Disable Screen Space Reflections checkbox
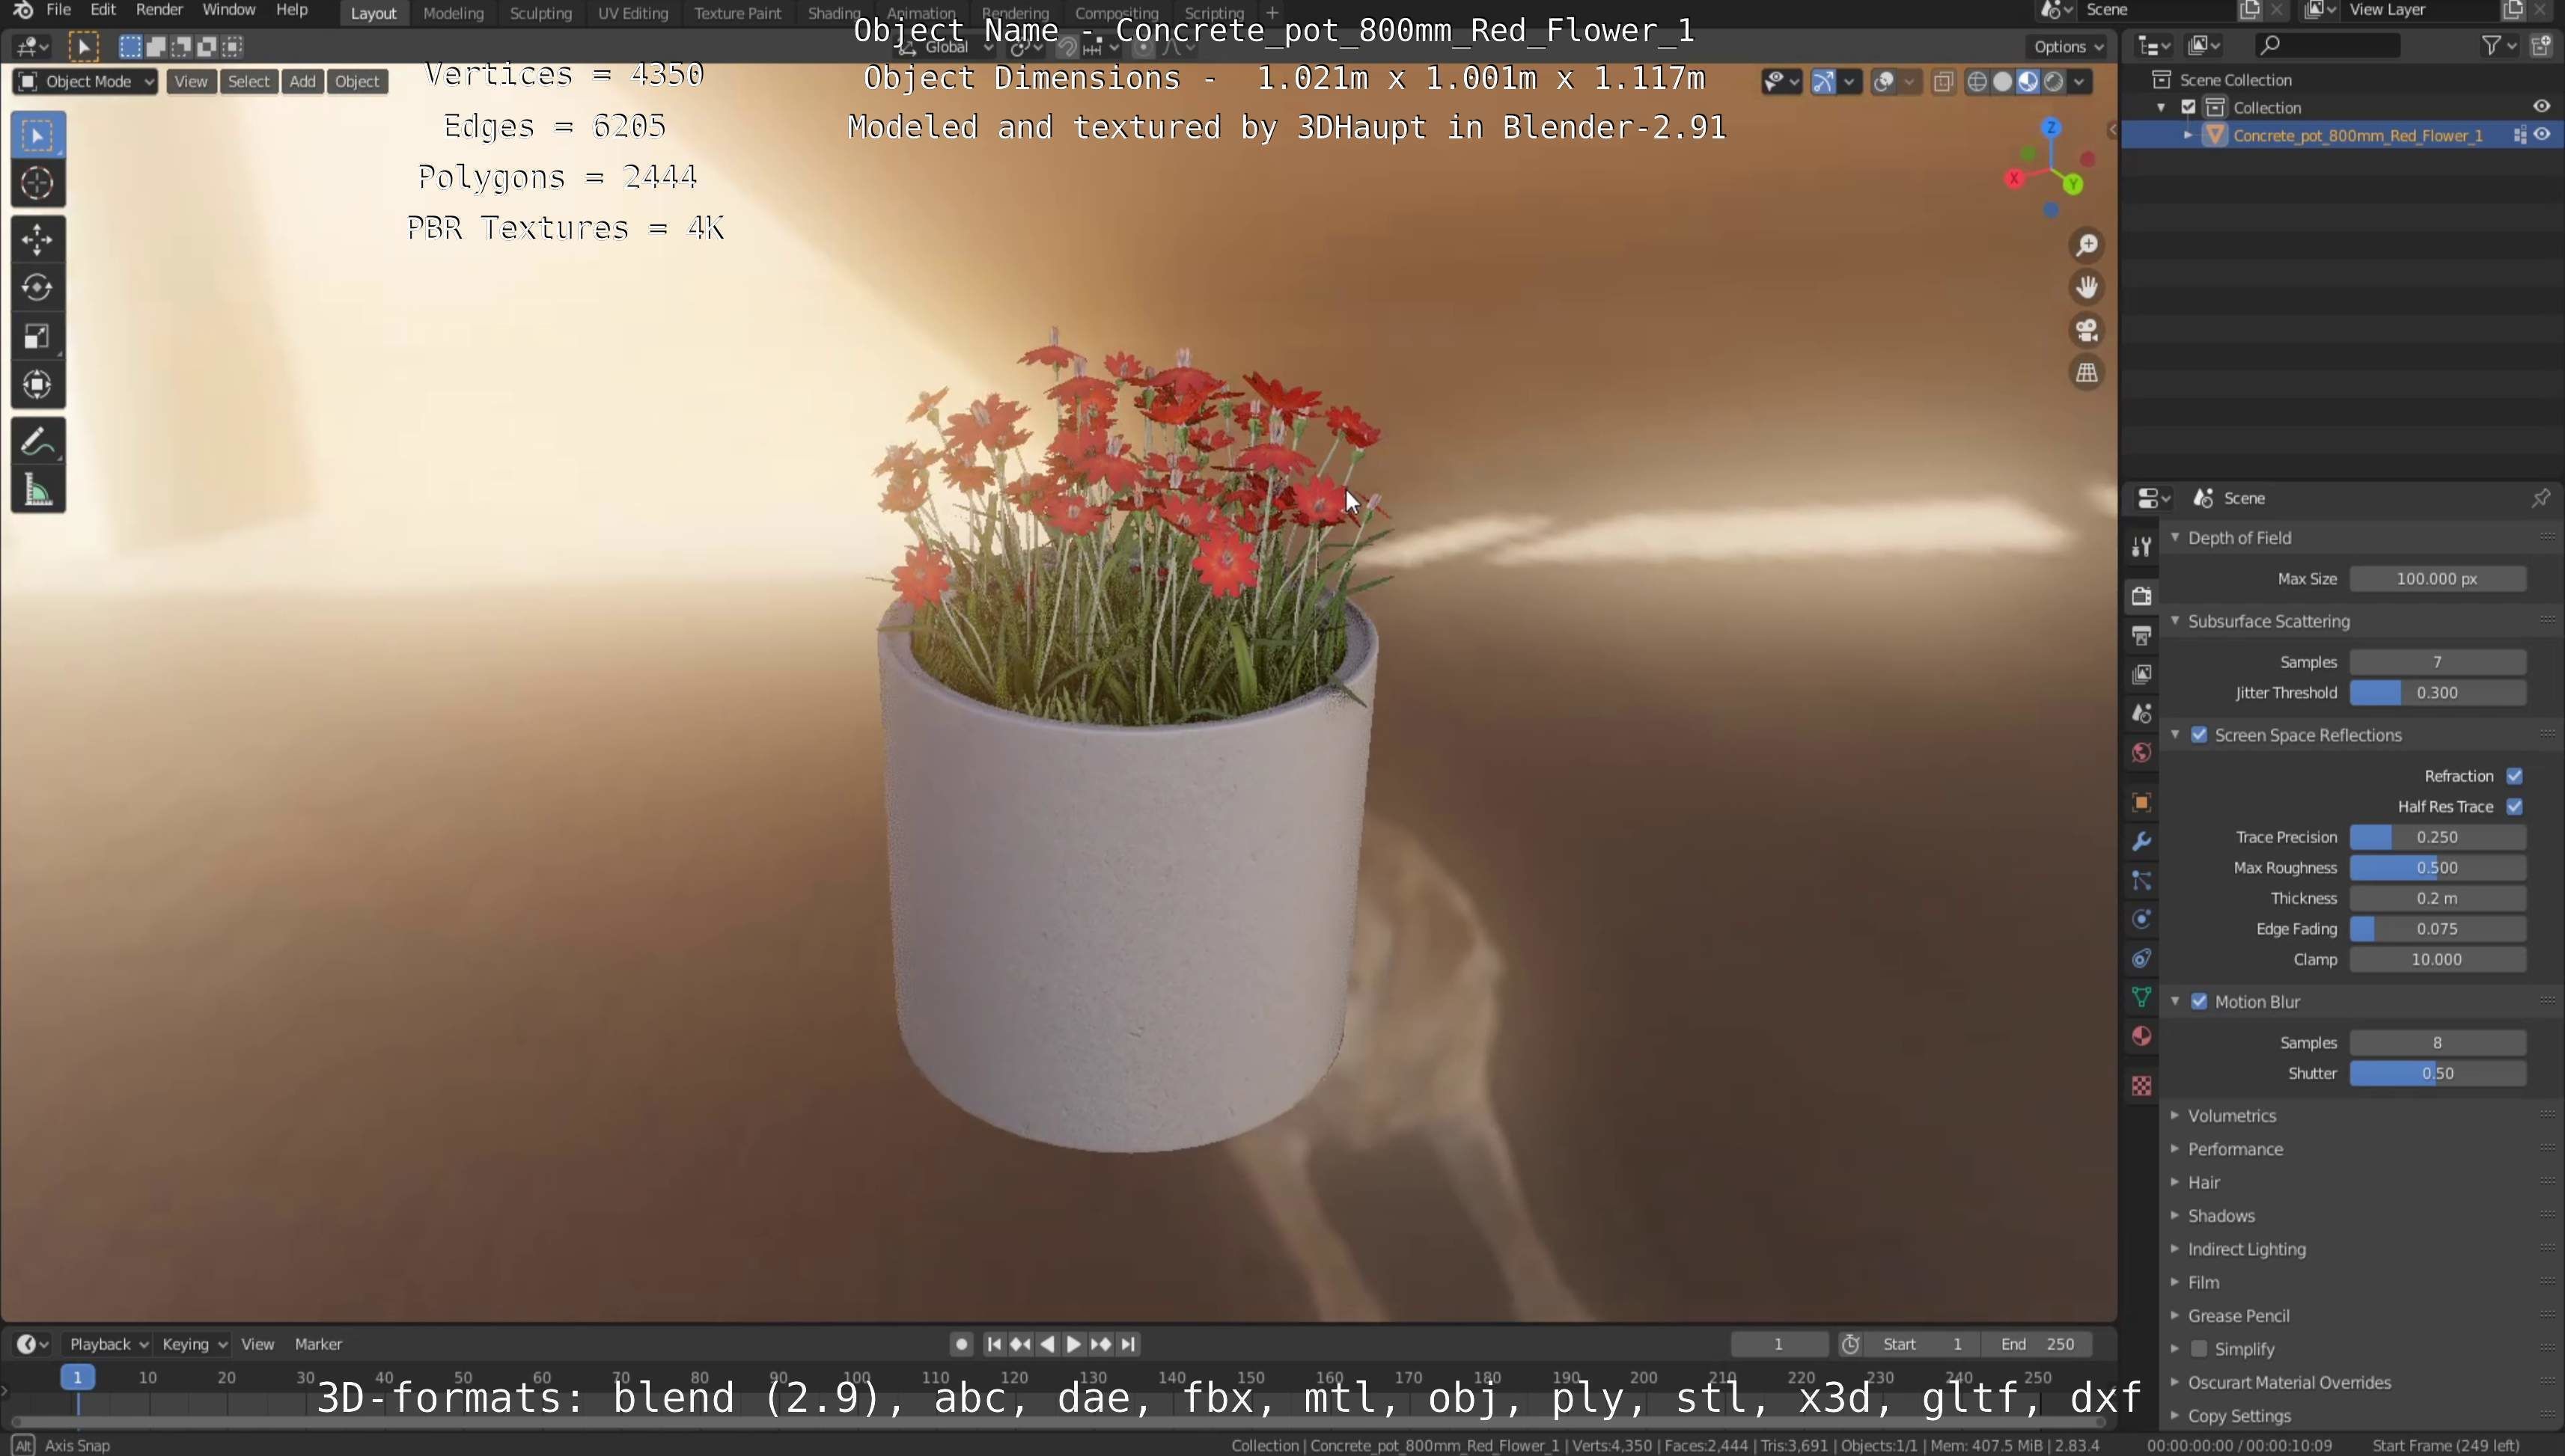 pos(2199,735)
